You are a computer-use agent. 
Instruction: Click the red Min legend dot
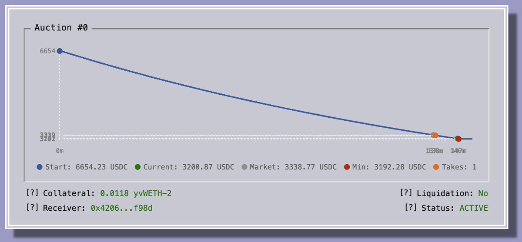pos(347,167)
